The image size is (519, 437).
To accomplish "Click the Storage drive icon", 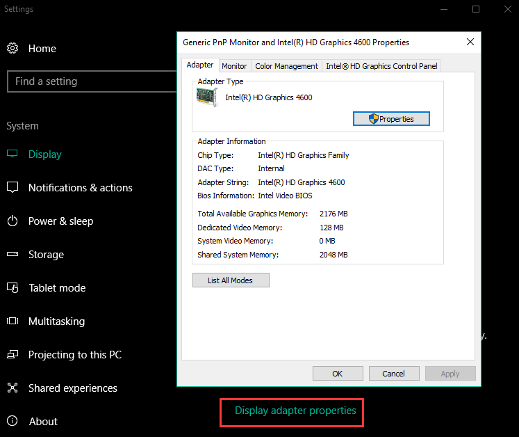I will click(x=13, y=255).
